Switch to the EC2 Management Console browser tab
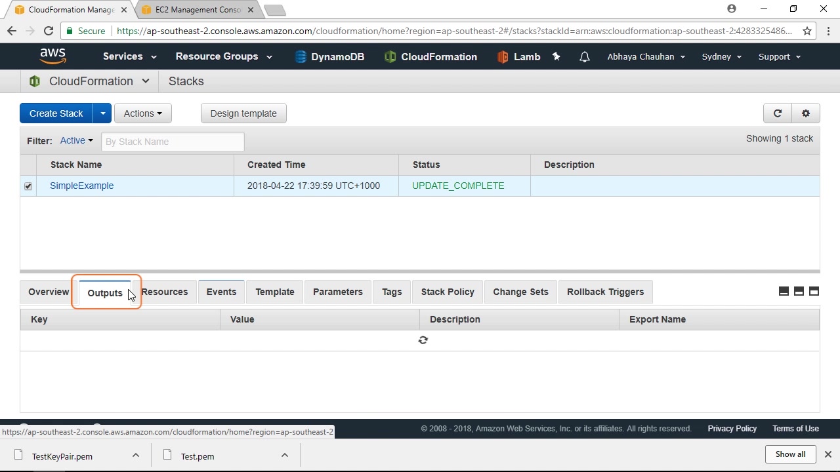840x472 pixels. [198, 10]
